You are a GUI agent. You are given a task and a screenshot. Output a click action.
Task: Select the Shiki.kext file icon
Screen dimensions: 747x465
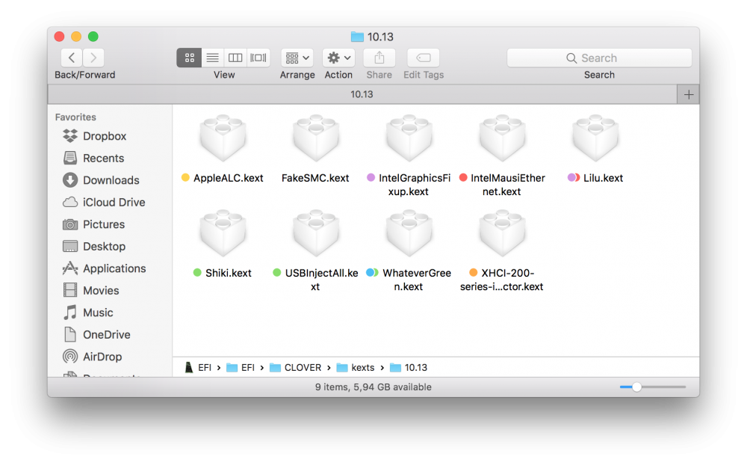coord(223,234)
